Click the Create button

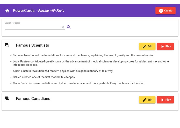click(165, 11)
